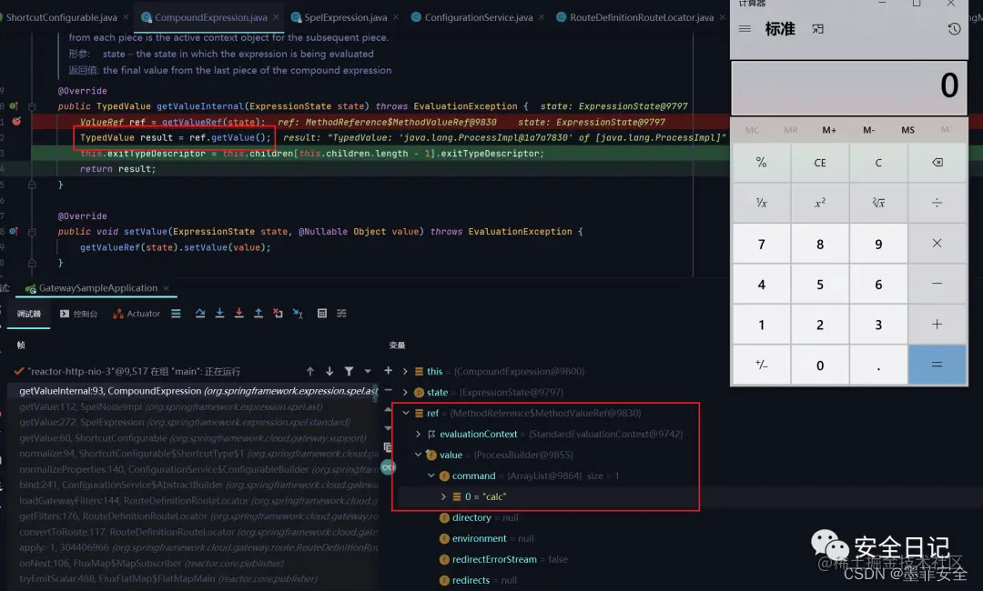Expand the 0 = "calc" list element
This screenshot has width=983, height=591.
pyautogui.click(x=443, y=496)
